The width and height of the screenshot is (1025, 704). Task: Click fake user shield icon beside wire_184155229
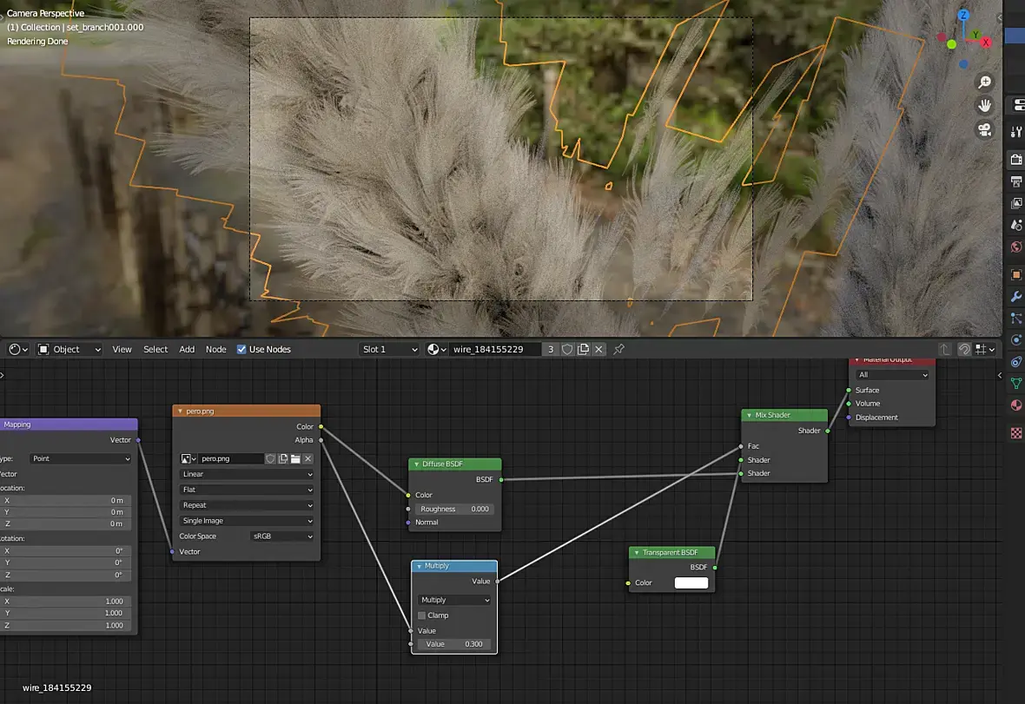(567, 349)
